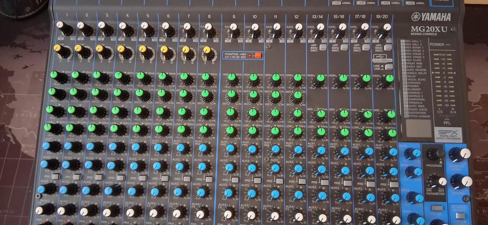This screenshot has width=488, height=225.
Task: Click the green HIGH EQ knob on channel 10
Action: [x=254, y=78]
